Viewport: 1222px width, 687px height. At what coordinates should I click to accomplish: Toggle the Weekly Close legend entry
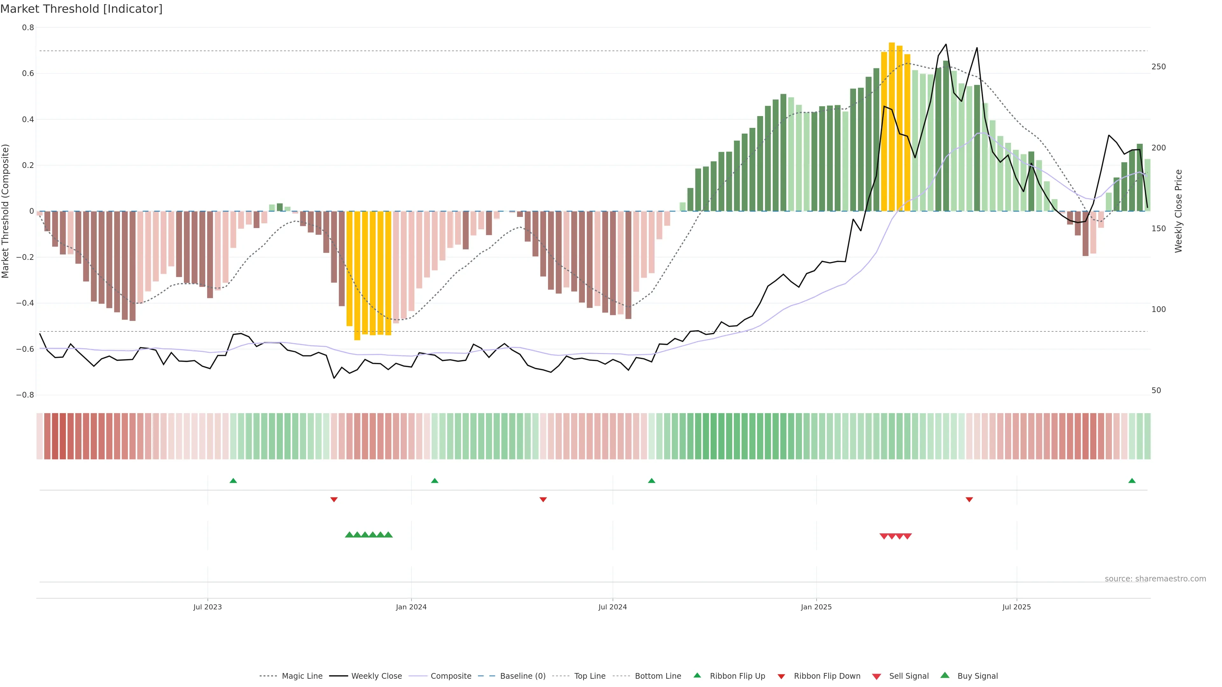(376, 676)
